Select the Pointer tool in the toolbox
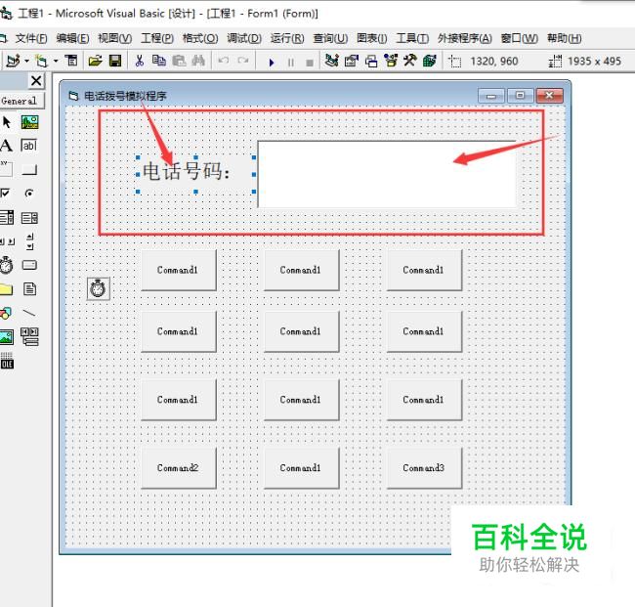635x607 pixels. (7, 122)
